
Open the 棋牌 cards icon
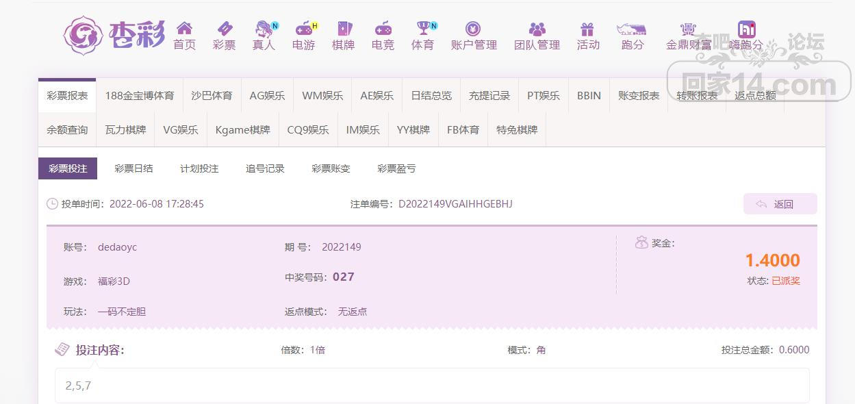tap(344, 29)
